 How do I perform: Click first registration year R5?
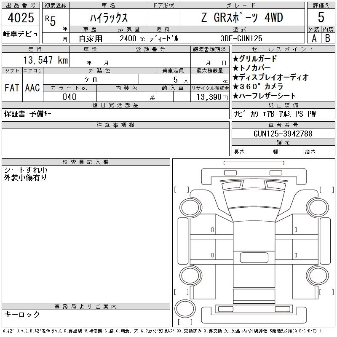click(51, 21)
